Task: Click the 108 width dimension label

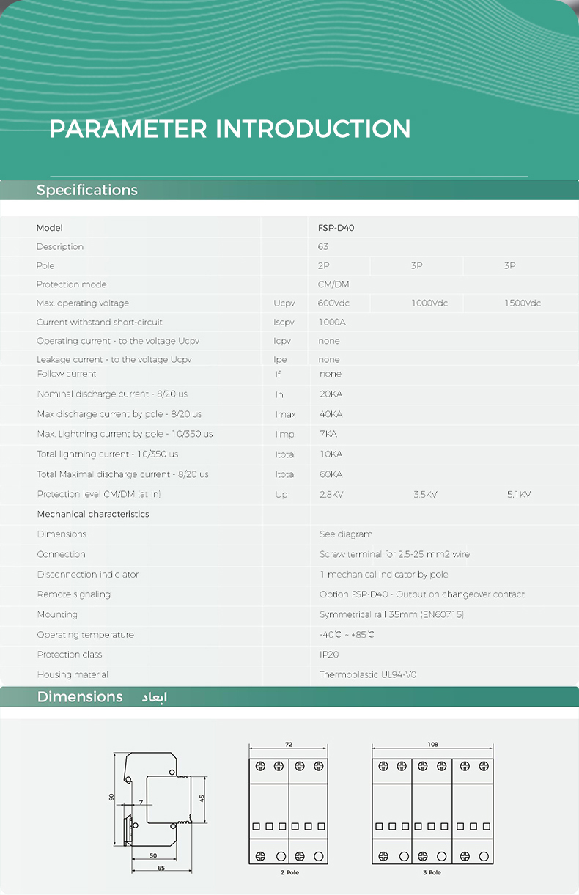Action: coord(432,745)
